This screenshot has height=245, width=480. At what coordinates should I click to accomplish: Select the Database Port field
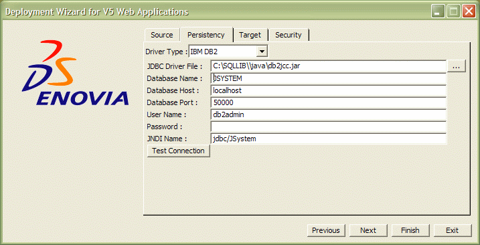(328, 102)
